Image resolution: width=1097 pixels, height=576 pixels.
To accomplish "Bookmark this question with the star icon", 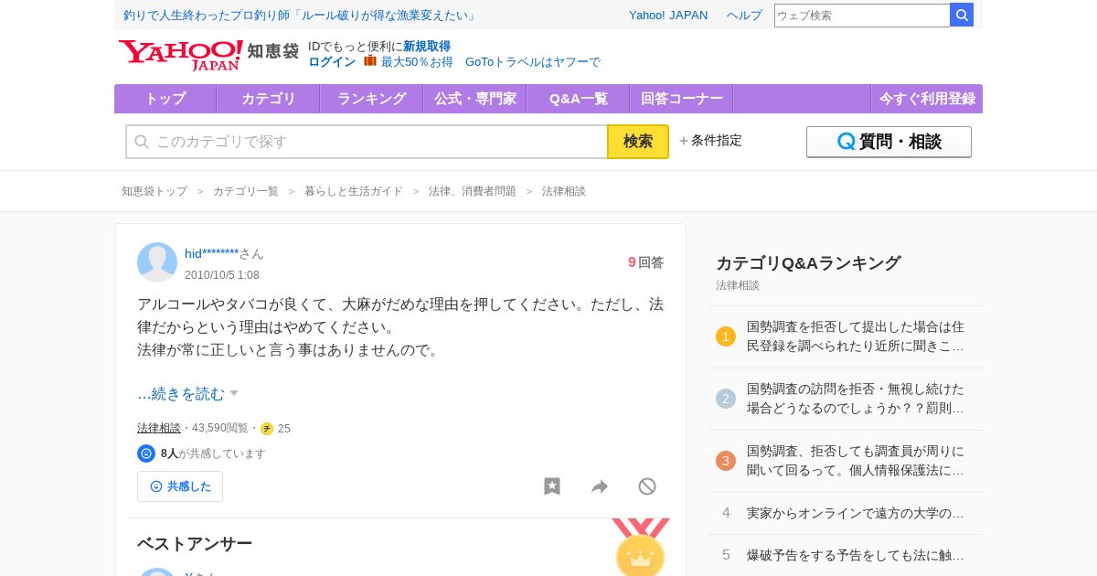I will [552, 486].
